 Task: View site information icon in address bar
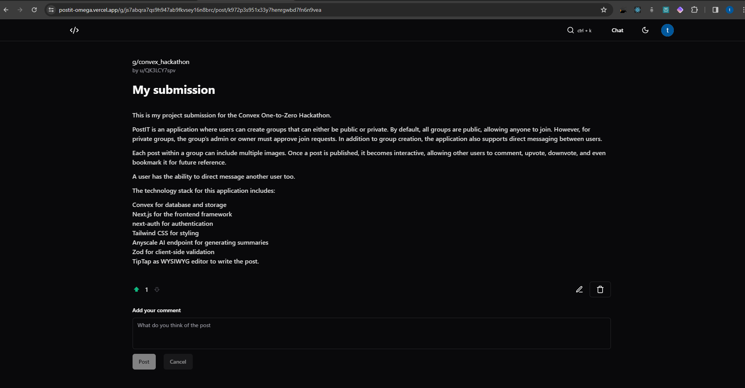tap(51, 10)
